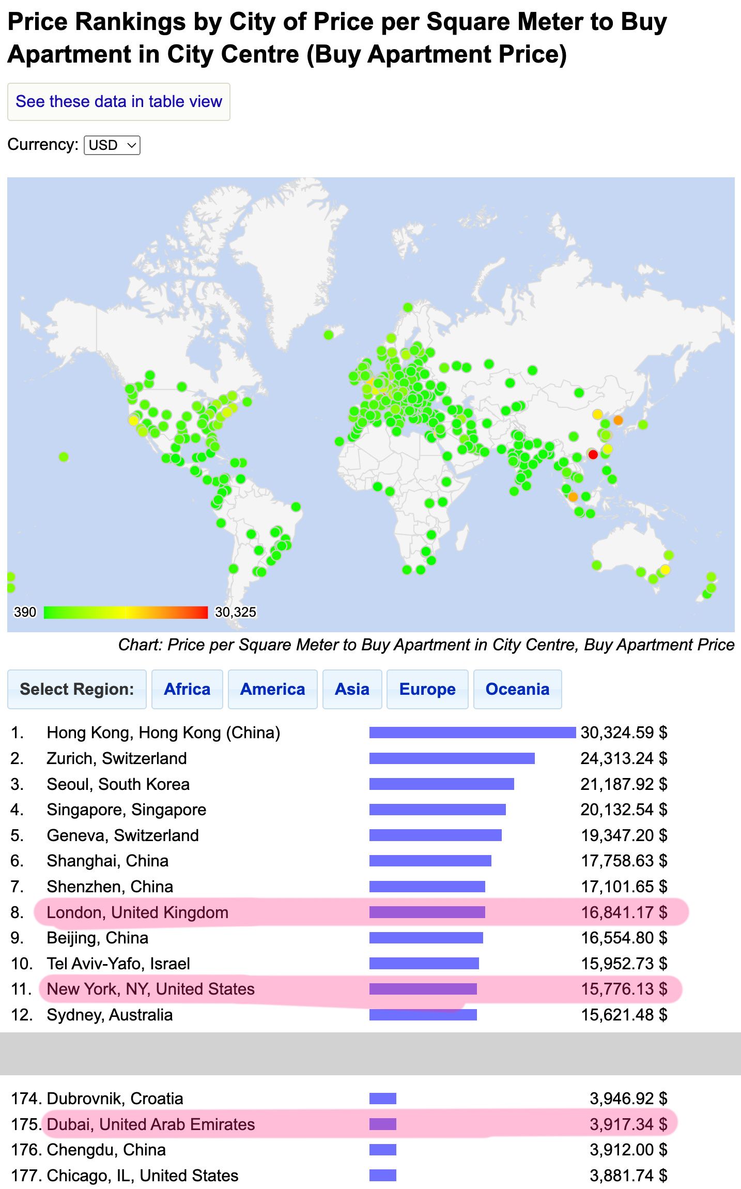Click Seoul, South Korea in the ranking
Image resolution: width=741 pixels, height=1189 pixels.
pos(118,784)
